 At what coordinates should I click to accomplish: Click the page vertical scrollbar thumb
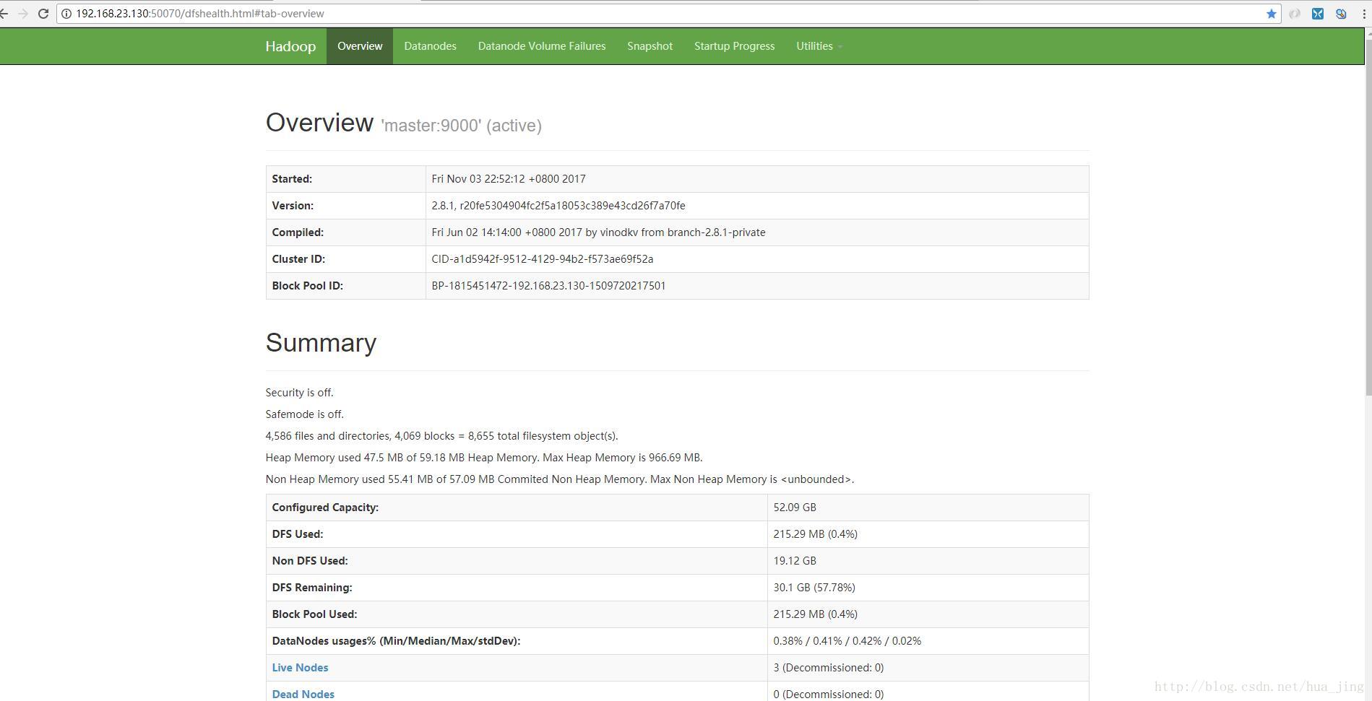coord(1368,217)
